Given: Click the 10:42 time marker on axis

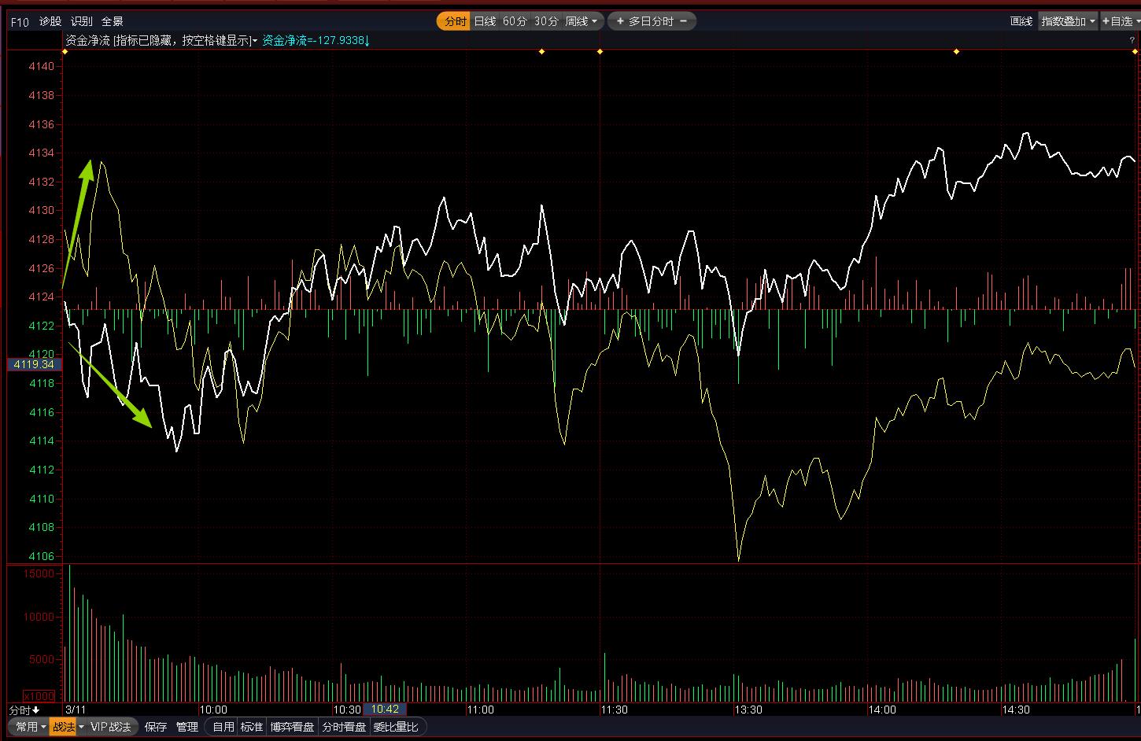Looking at the screenshot, I should (x=385, y=710).
